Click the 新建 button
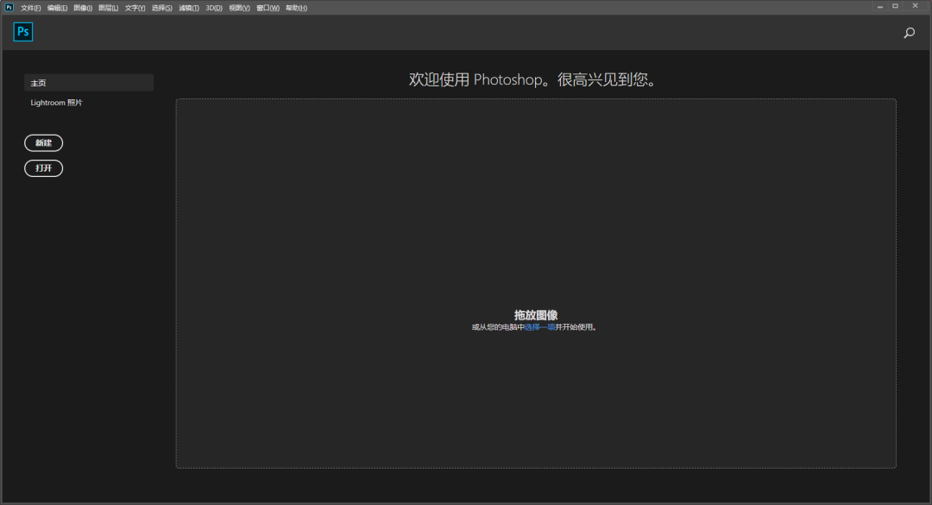932x505 pixels. point(43,142)
